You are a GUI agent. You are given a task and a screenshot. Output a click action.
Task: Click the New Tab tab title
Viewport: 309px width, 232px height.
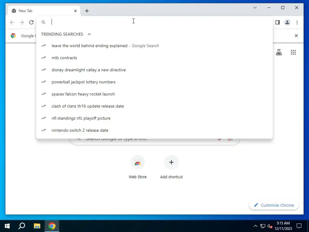tap(25, 11)
